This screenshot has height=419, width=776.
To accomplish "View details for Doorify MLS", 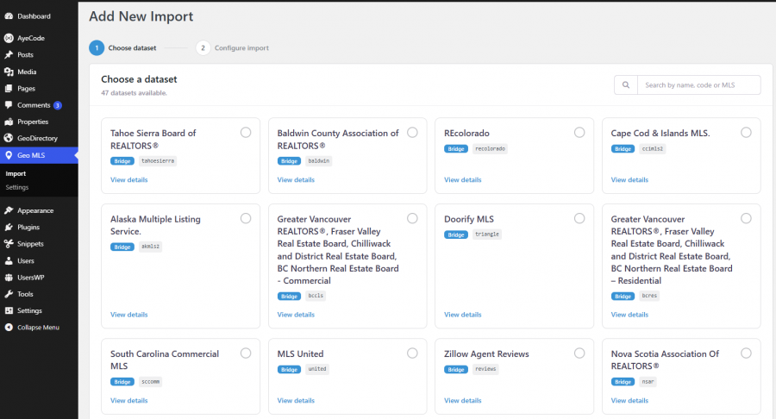I will [x=463, y=315].
